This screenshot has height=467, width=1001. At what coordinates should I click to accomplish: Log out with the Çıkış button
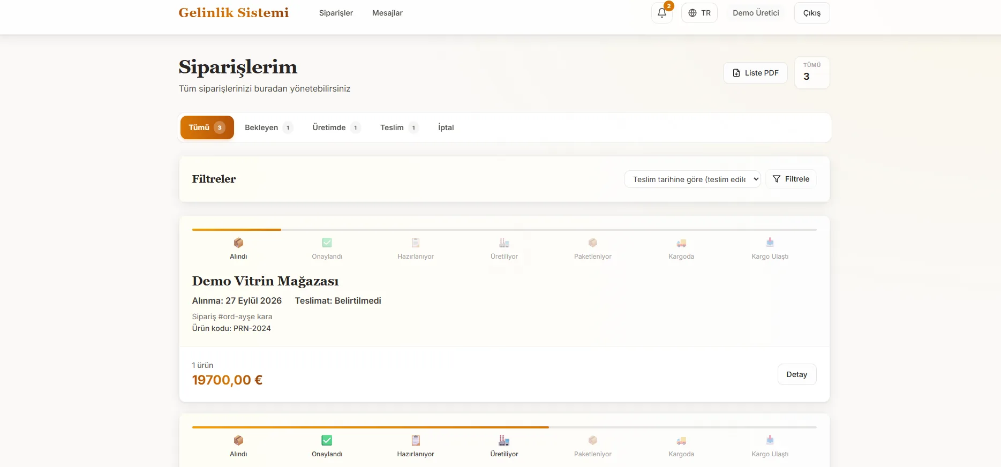pos(812,13)
